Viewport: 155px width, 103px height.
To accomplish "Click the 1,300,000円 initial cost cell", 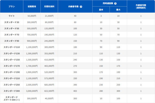I will tap(32, 53).
